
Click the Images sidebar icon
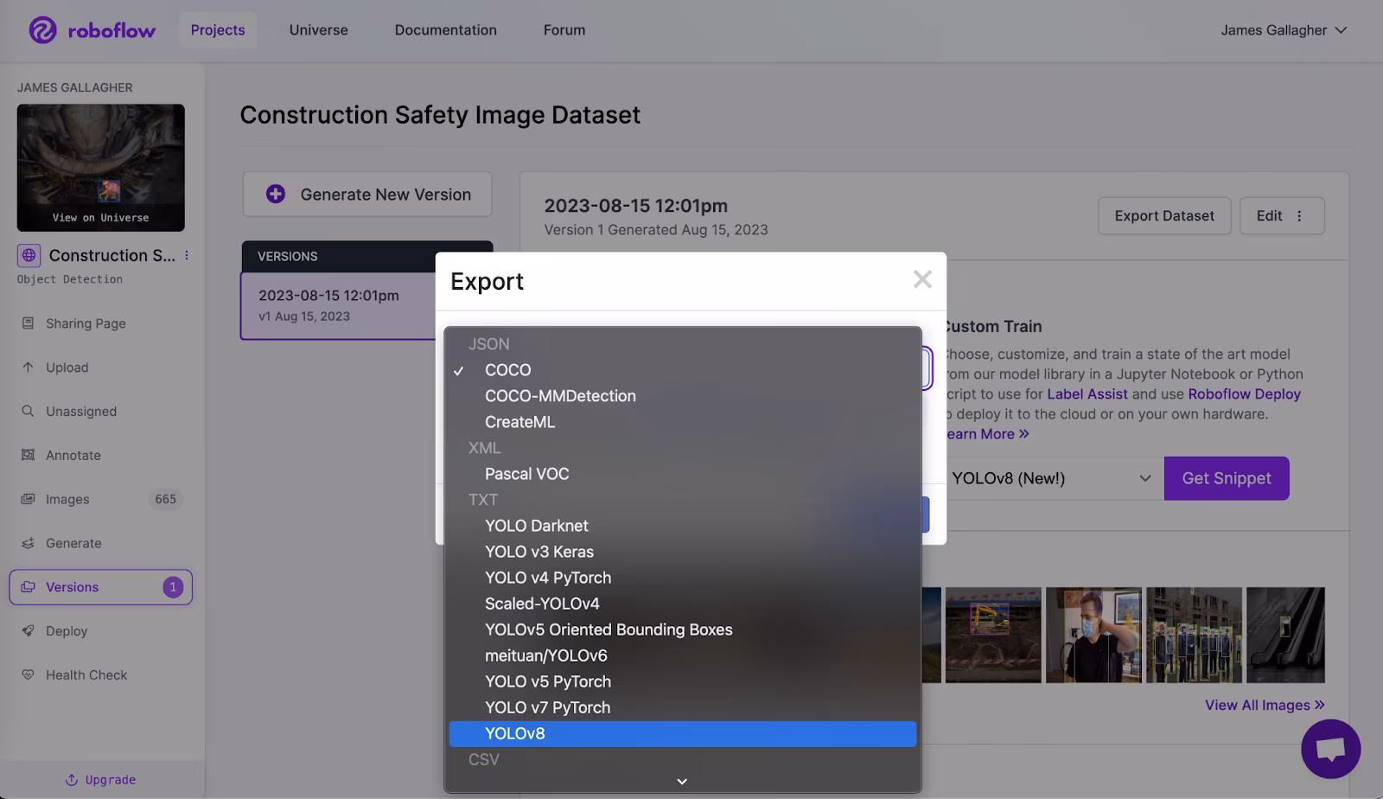click(x=28, y=499)
